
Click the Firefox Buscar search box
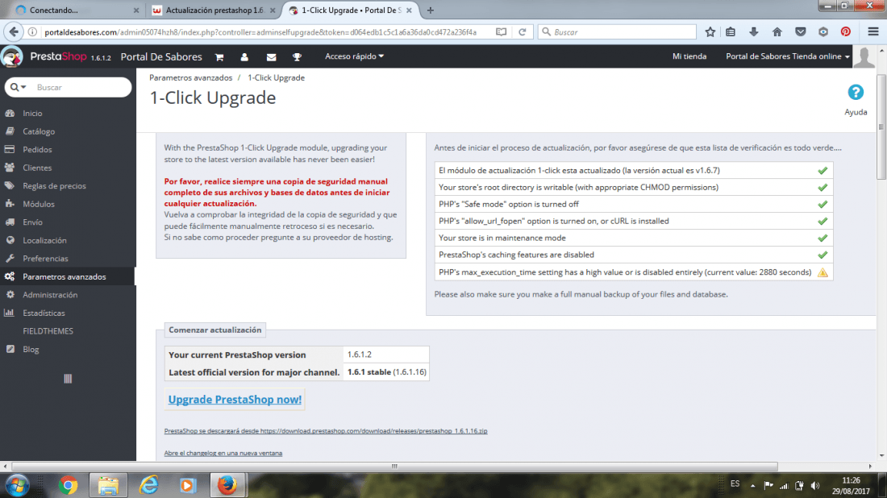point(617,32)
